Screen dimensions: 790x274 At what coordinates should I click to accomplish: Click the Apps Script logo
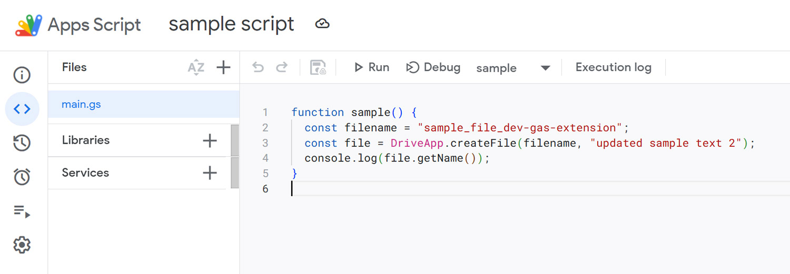coord(29,25)
